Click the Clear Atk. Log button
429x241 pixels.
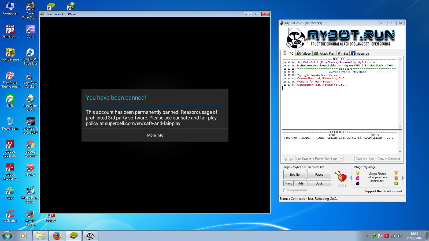tap(365, 159)
